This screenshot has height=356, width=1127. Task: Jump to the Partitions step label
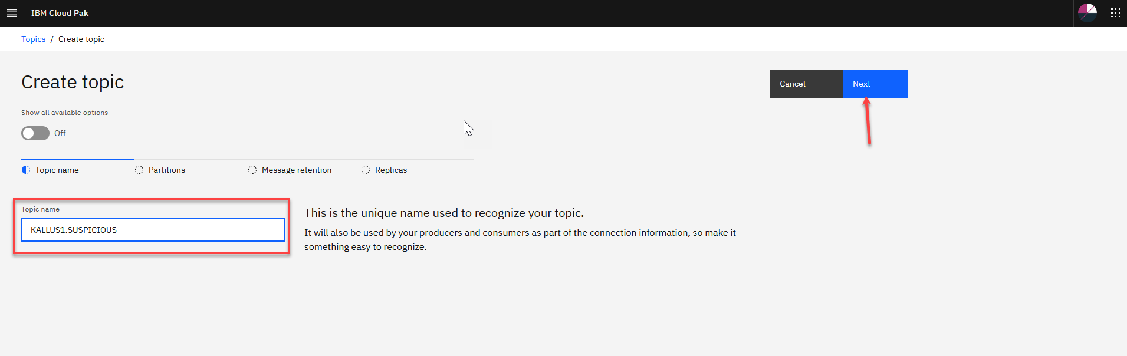point(167,170)
